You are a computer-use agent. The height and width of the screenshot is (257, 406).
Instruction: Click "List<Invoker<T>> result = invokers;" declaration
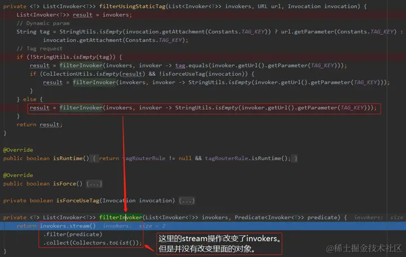74,15
